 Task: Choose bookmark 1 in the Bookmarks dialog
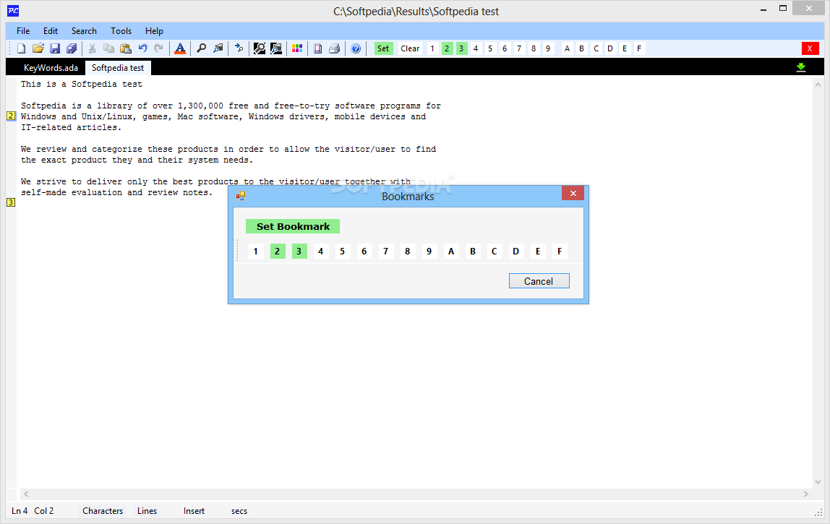tap(256, 252)
